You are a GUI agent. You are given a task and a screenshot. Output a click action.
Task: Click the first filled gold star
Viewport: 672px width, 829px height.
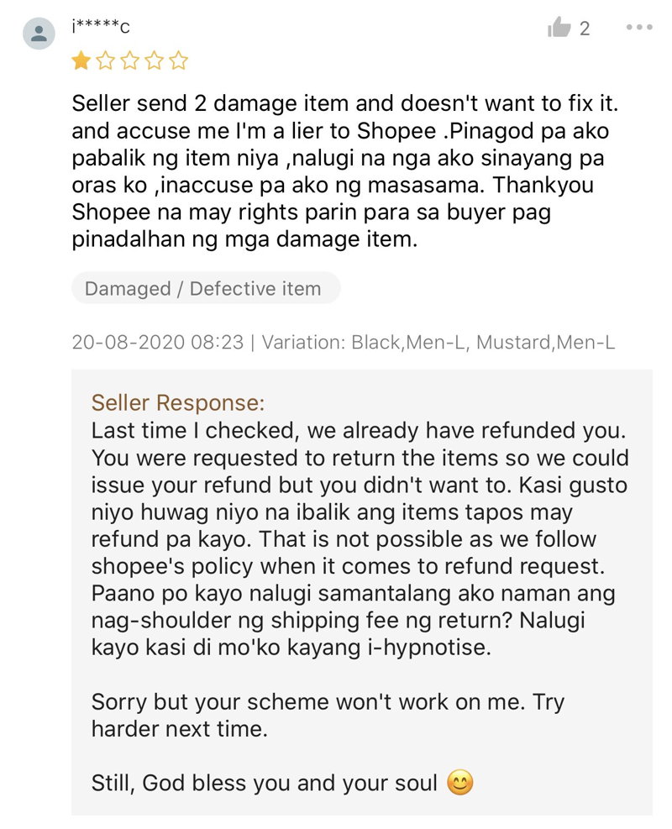81,60
